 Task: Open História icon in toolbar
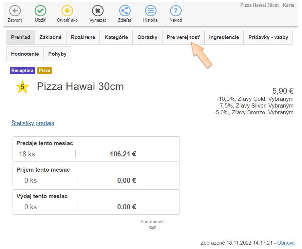click(x=150, y=11)
